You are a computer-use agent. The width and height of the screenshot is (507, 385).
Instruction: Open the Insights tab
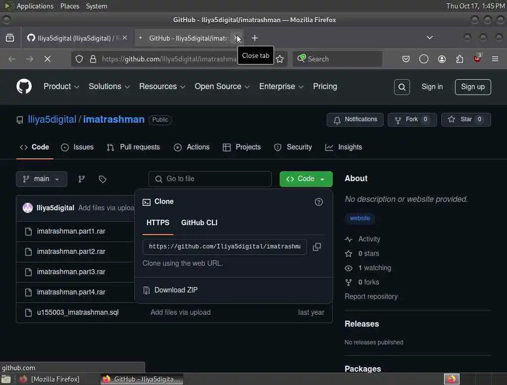point(344,147)
